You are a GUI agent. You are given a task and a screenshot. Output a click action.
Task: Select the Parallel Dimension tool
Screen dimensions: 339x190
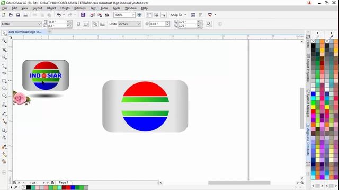[x=4, y=114]
